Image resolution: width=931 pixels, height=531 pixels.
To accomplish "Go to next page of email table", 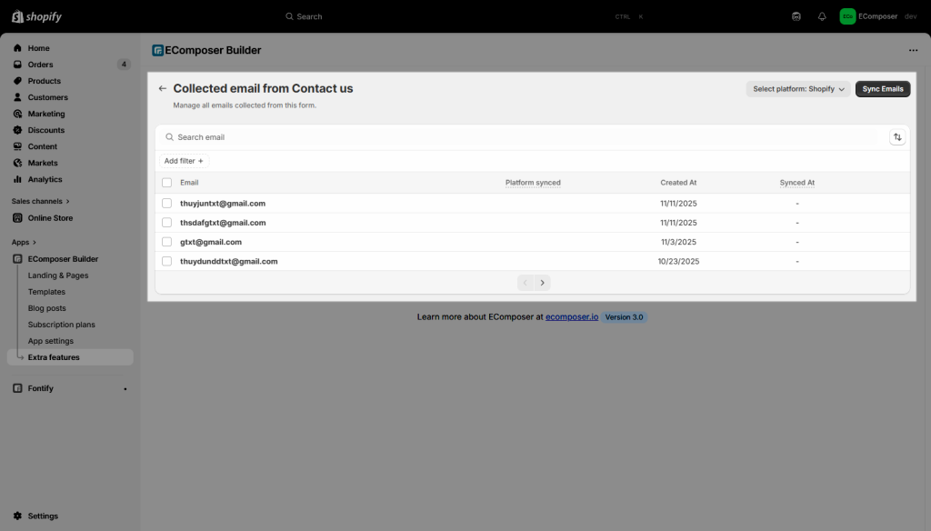I will click(543, 283).
